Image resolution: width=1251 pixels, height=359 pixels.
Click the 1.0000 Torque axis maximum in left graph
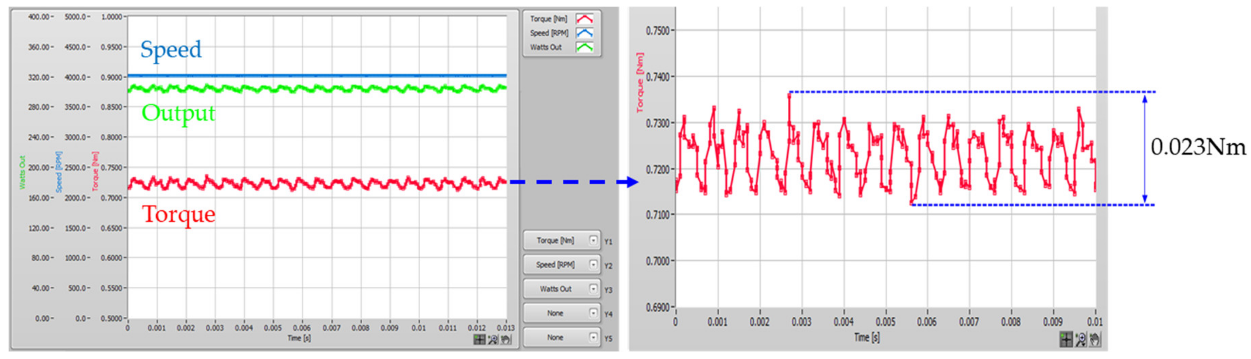click(x=111, y=17)
